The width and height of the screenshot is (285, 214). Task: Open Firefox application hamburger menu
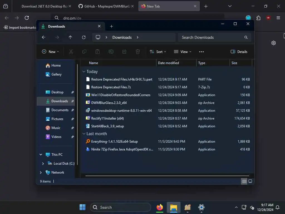pos(278,18)
